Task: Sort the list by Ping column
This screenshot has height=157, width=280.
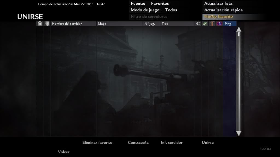Action: [230, 23]
